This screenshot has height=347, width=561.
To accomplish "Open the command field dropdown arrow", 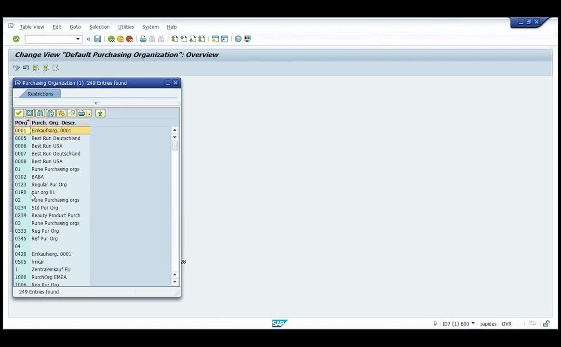I will [78, 39].
